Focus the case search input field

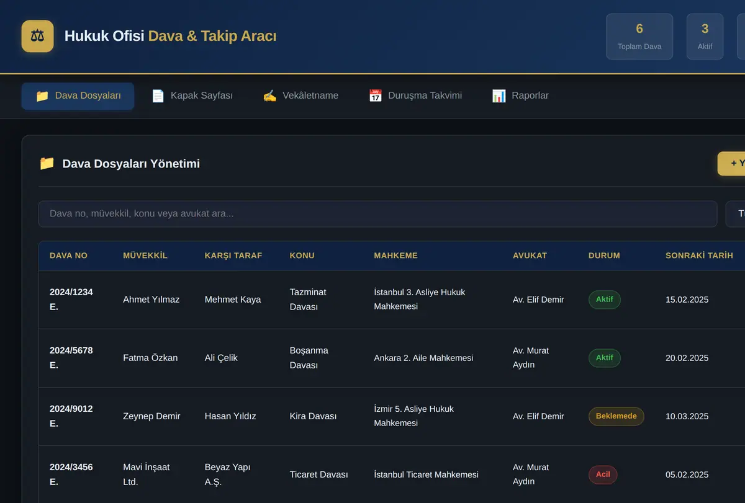(377, 214)
